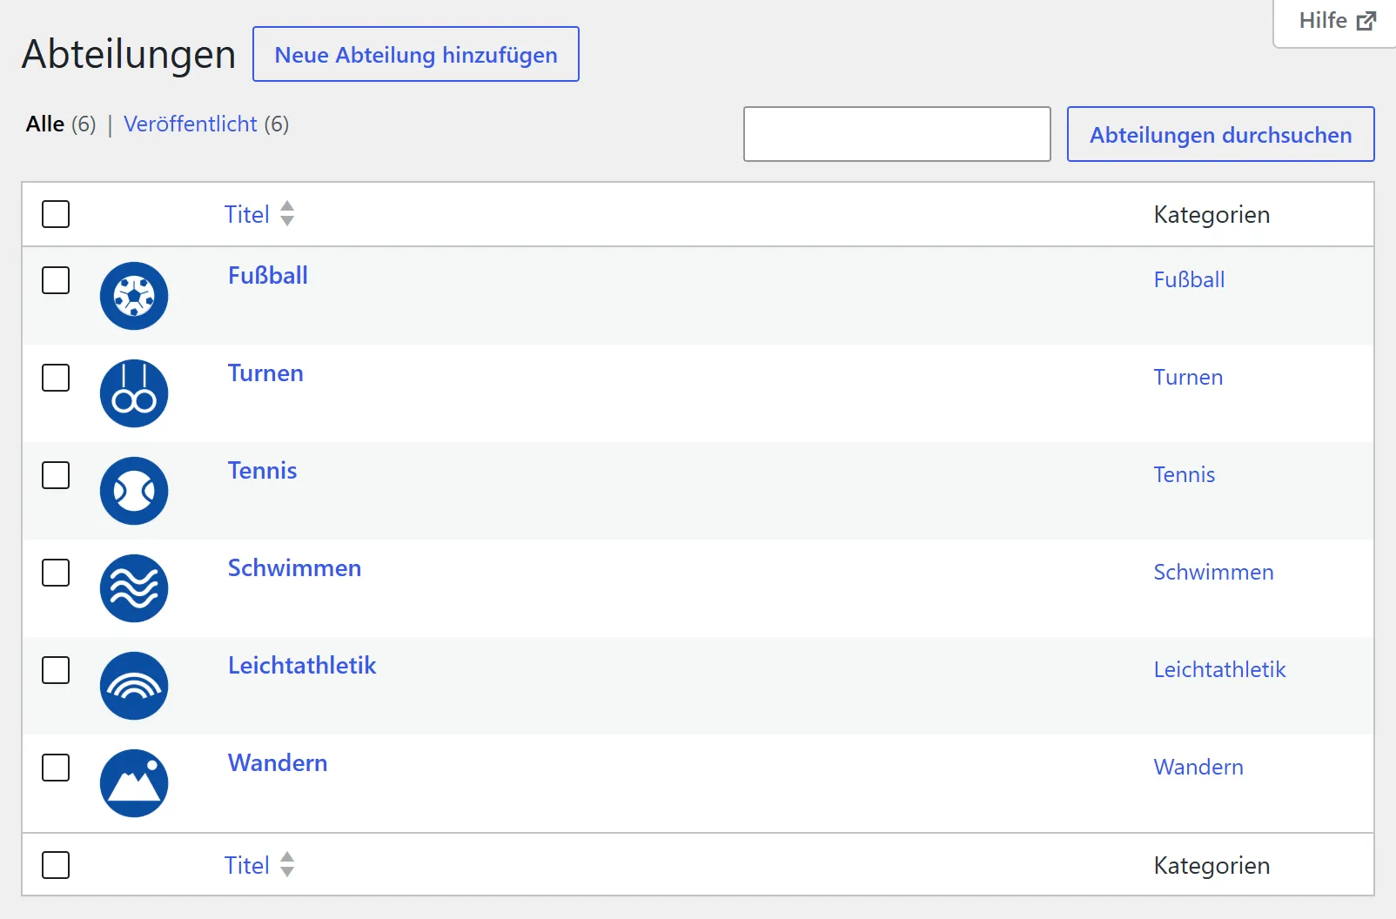Open the Schwimmen title link
Screen dimensions: 1396x919
(294, 568)
